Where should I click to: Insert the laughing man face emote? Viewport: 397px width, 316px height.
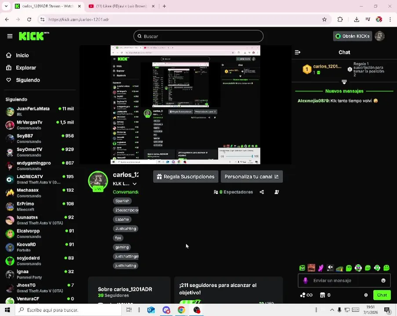[x=311, y=268]
